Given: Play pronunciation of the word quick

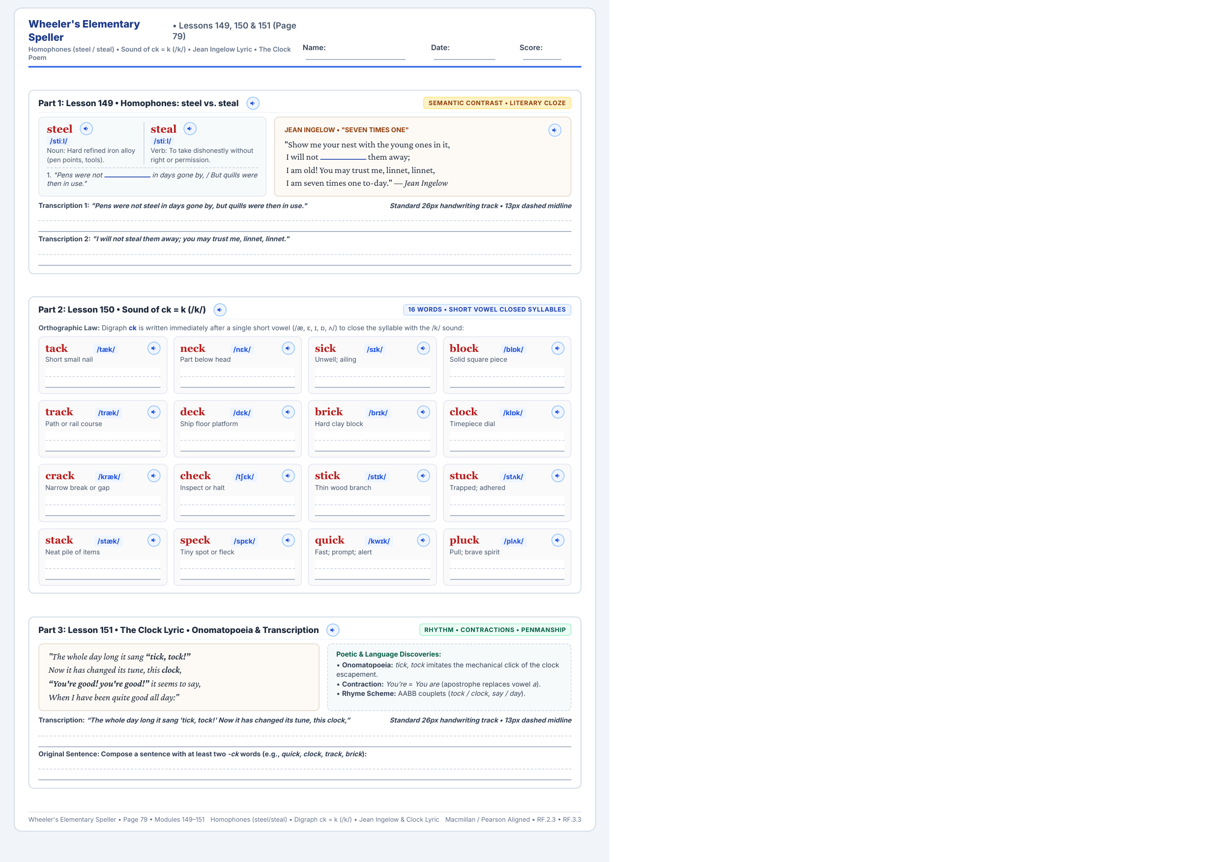Looking at the screenshot, I should [x=423, y=540].
